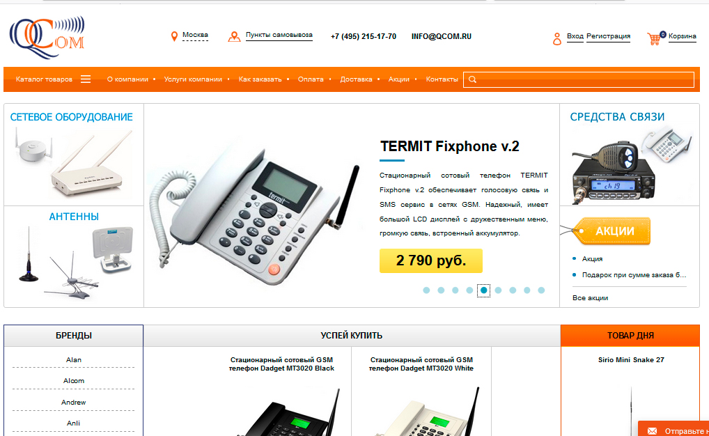Click the search magnifier icon
Viewport: 709px width, 436px height.
coord(472,79)
